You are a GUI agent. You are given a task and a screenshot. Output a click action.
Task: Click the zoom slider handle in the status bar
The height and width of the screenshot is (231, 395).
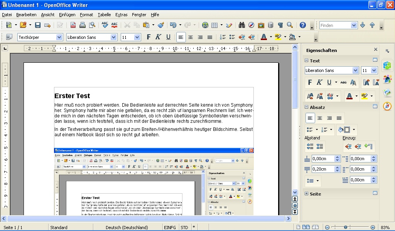click(x=346, y=227)
